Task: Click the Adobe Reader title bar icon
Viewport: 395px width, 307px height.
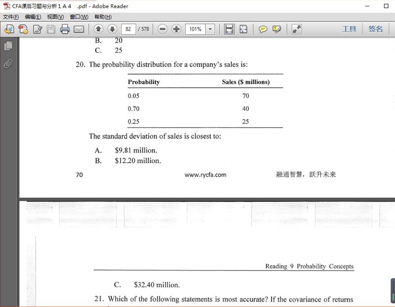Action: tap(6, 6)
